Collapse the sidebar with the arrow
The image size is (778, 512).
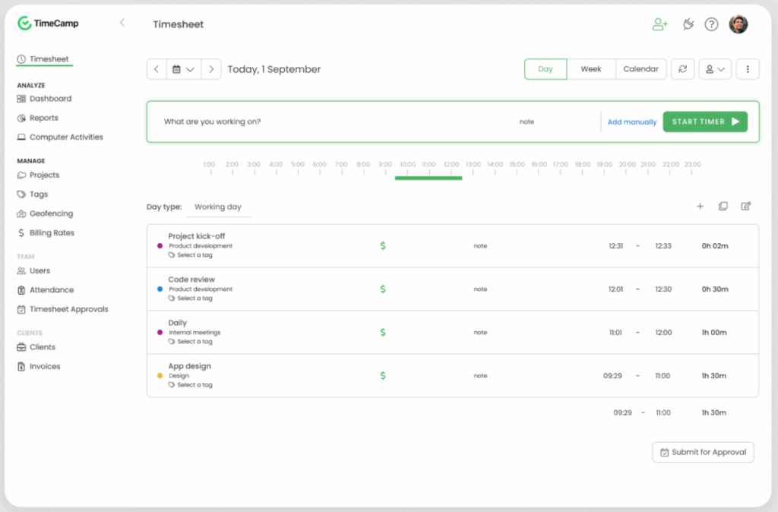point(122,23)
